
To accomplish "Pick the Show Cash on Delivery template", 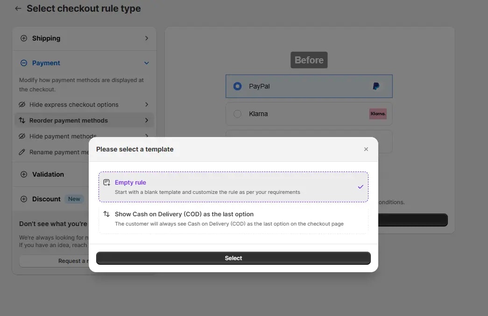I will (233, 219).
